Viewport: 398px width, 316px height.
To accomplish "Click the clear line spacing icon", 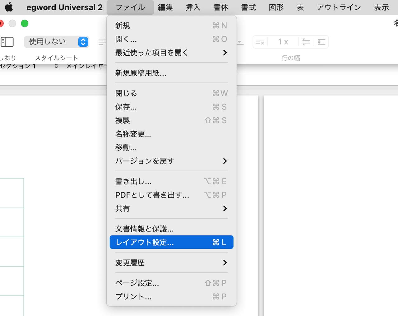I will (260, 42).
